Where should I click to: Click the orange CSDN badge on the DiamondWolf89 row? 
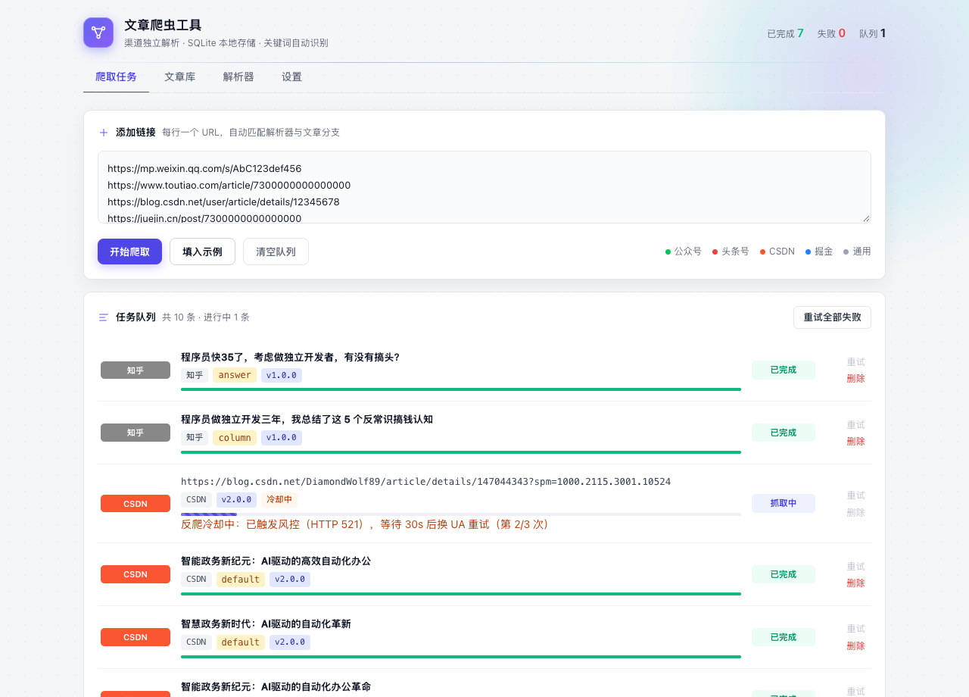click(x=136, y=504)
